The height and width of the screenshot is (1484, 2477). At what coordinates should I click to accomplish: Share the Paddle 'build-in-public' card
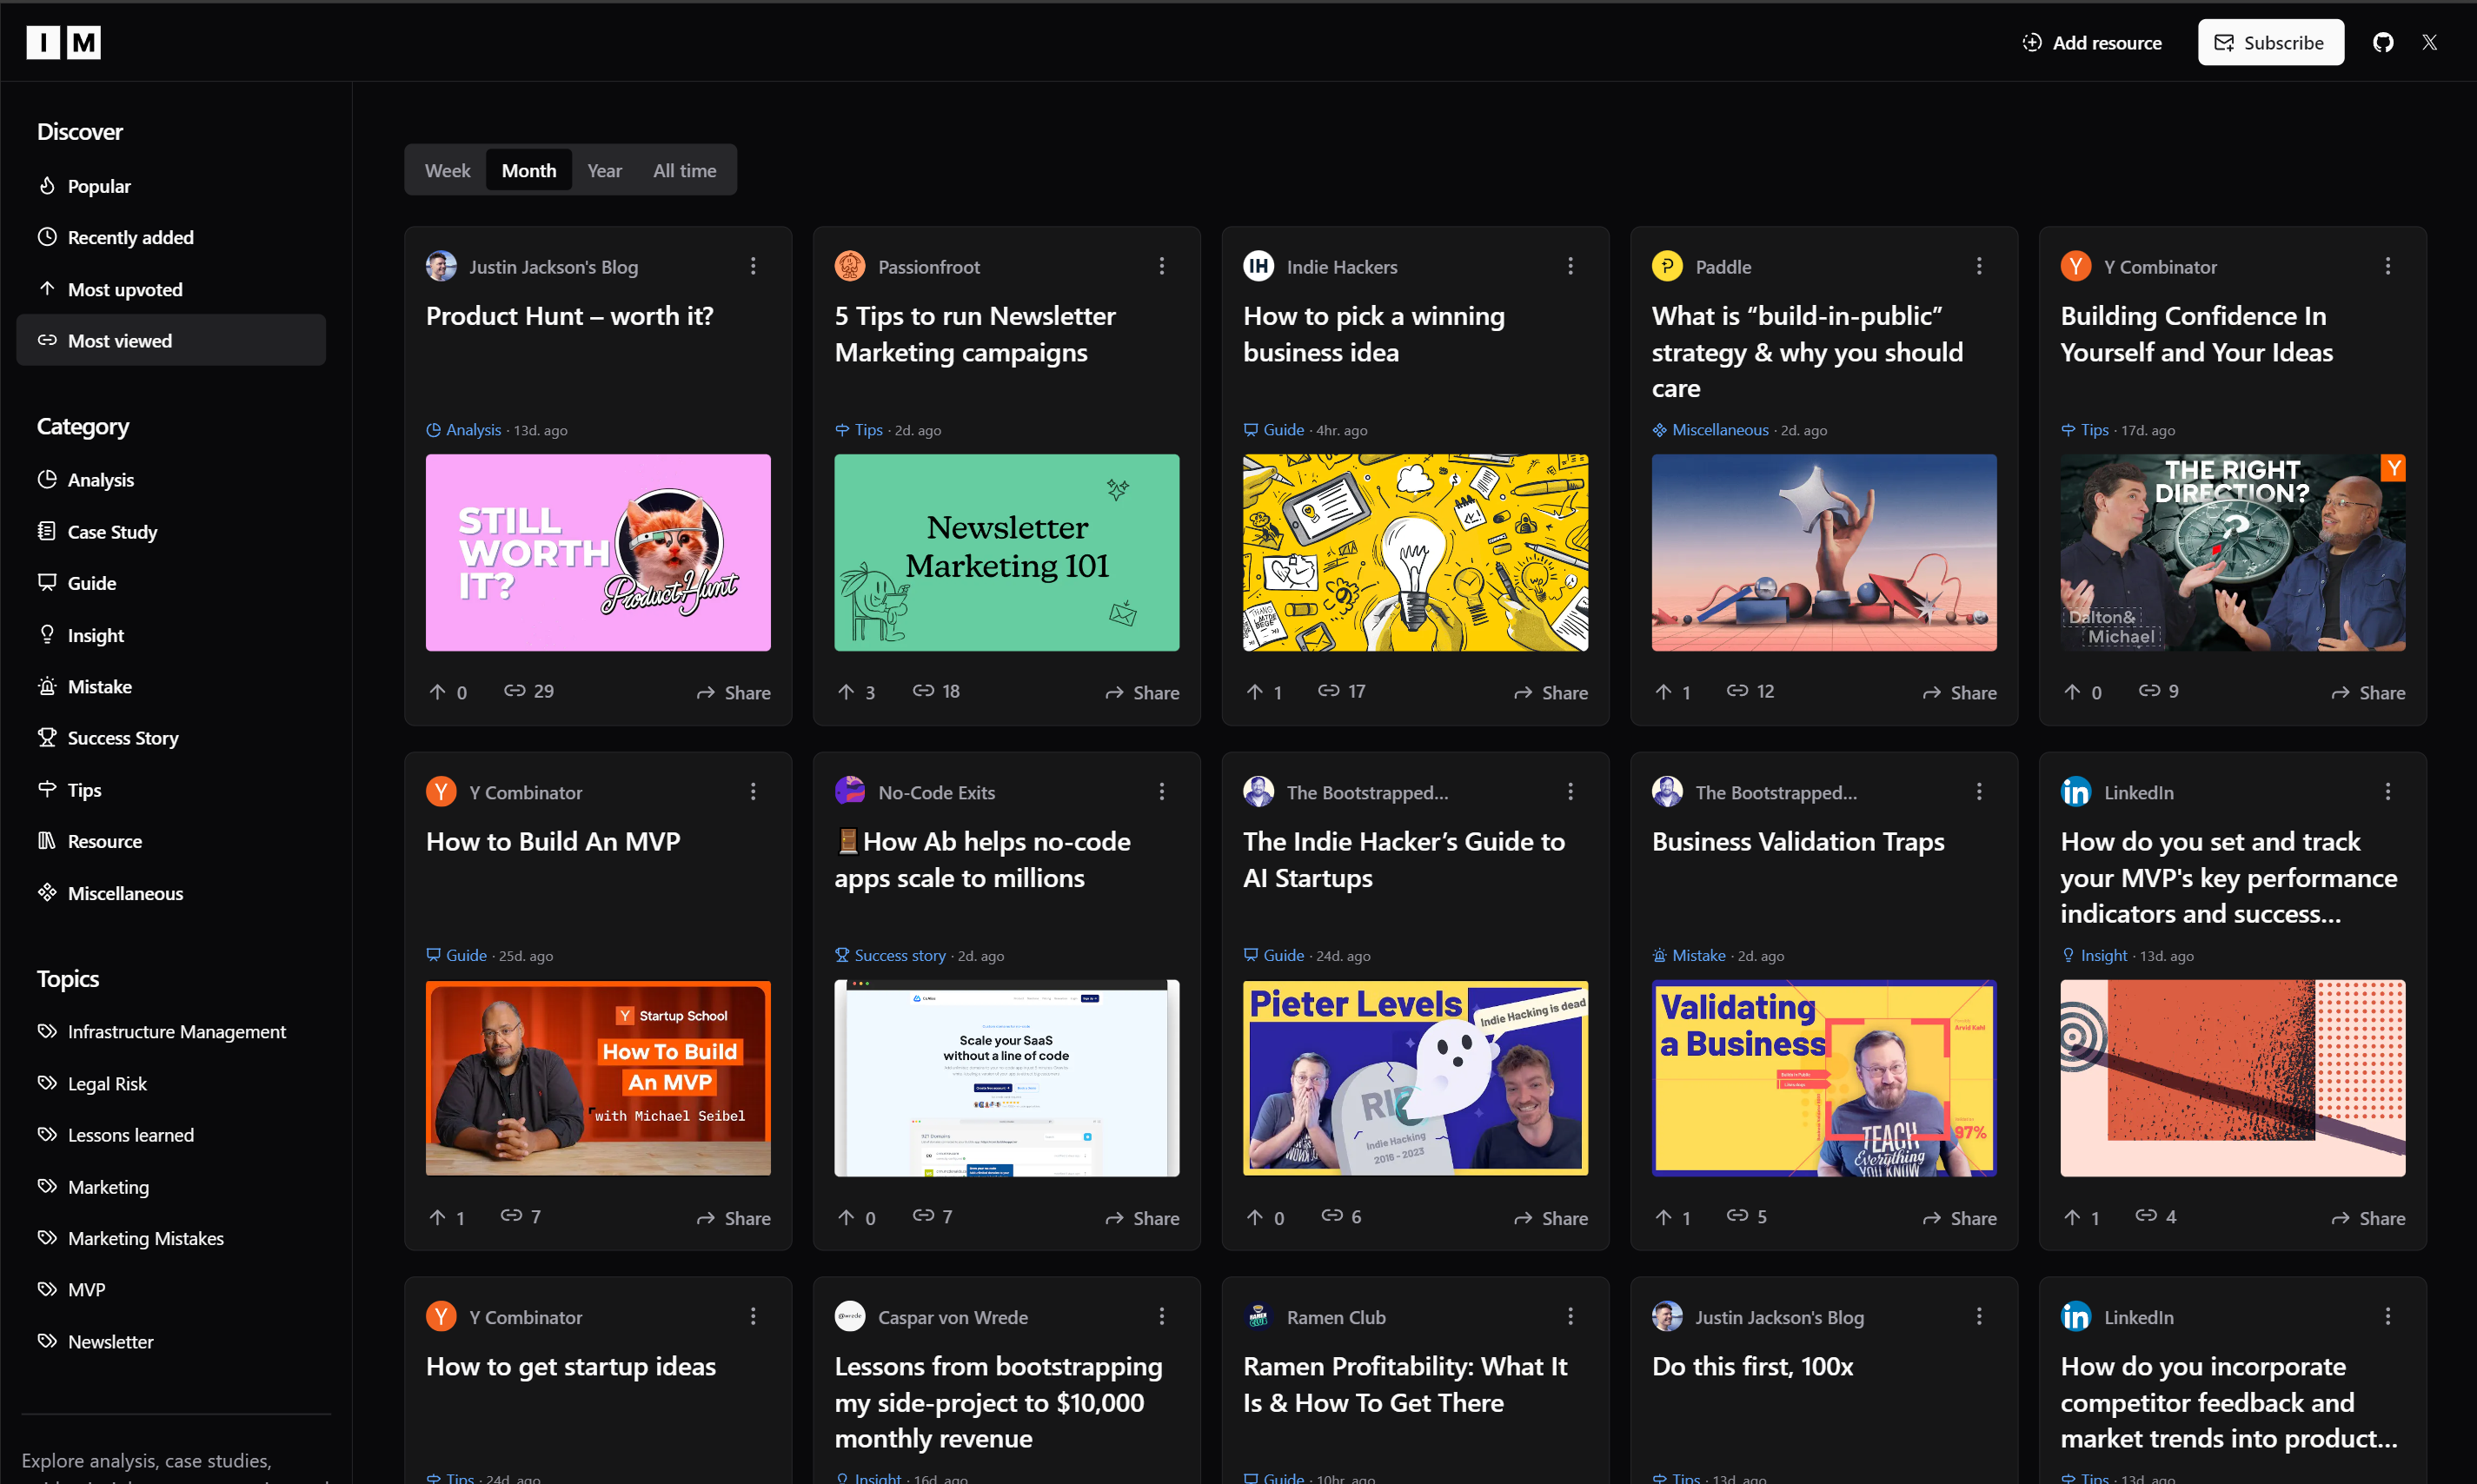(x=1959, y=692)
